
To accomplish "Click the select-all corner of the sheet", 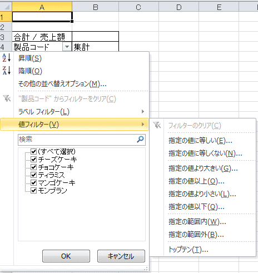I will [6, 7].
